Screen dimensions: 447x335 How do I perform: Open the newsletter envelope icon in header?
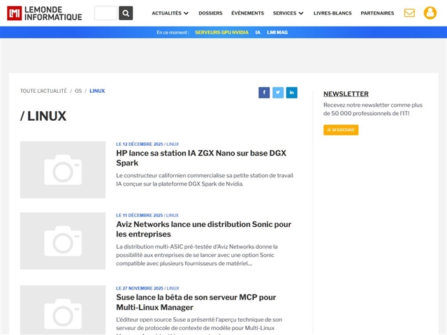pyautogui.click(x=409, y=13)
